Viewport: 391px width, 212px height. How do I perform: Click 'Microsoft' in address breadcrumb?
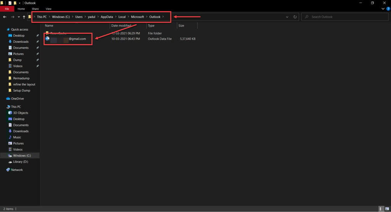tap(137, 17)
